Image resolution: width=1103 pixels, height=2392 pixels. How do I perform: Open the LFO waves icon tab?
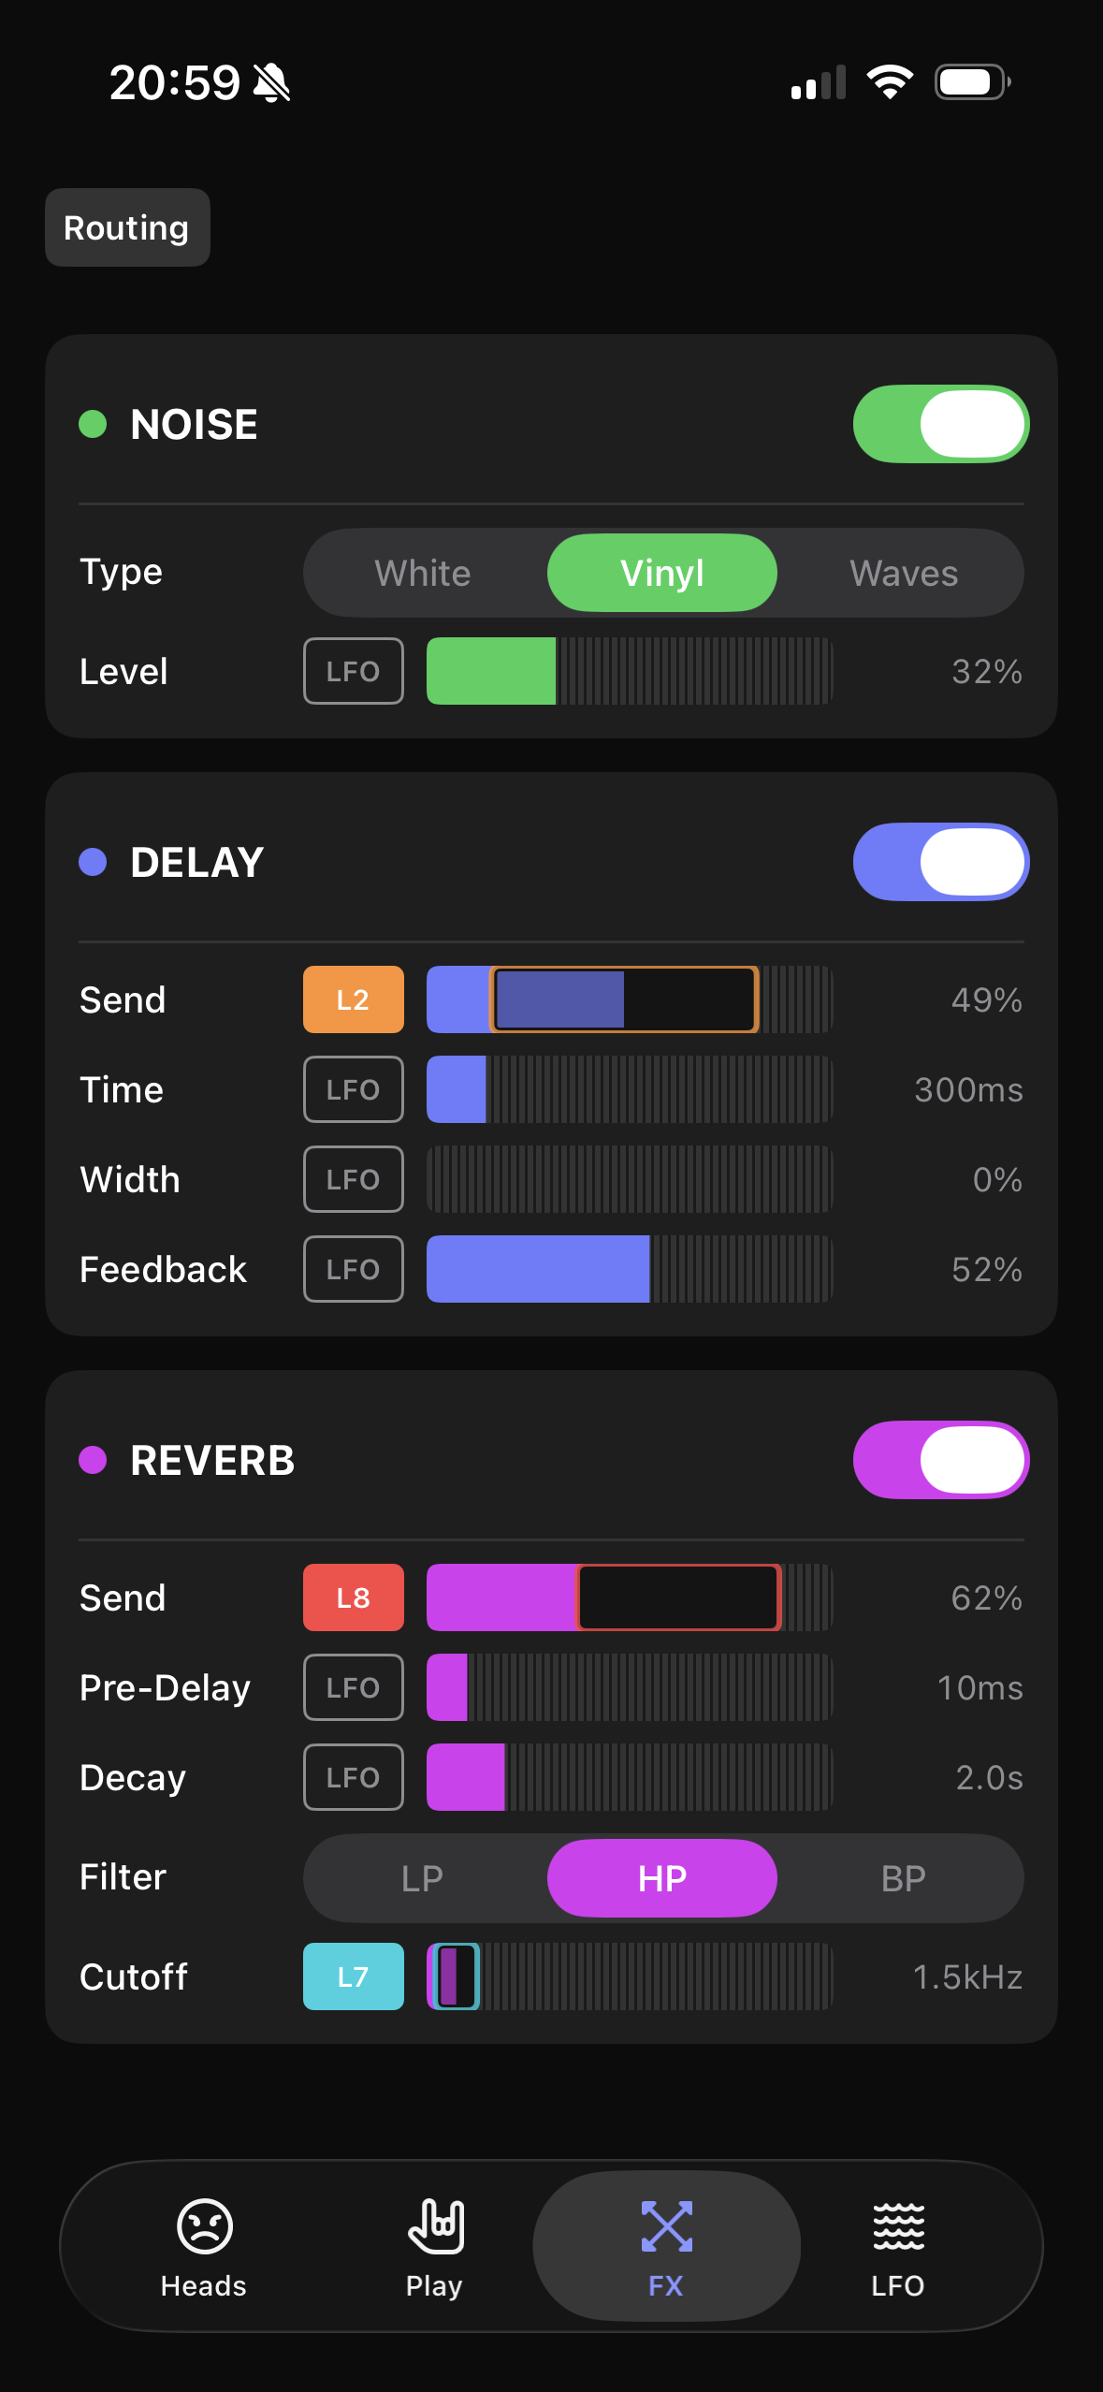click(898, 2225)
